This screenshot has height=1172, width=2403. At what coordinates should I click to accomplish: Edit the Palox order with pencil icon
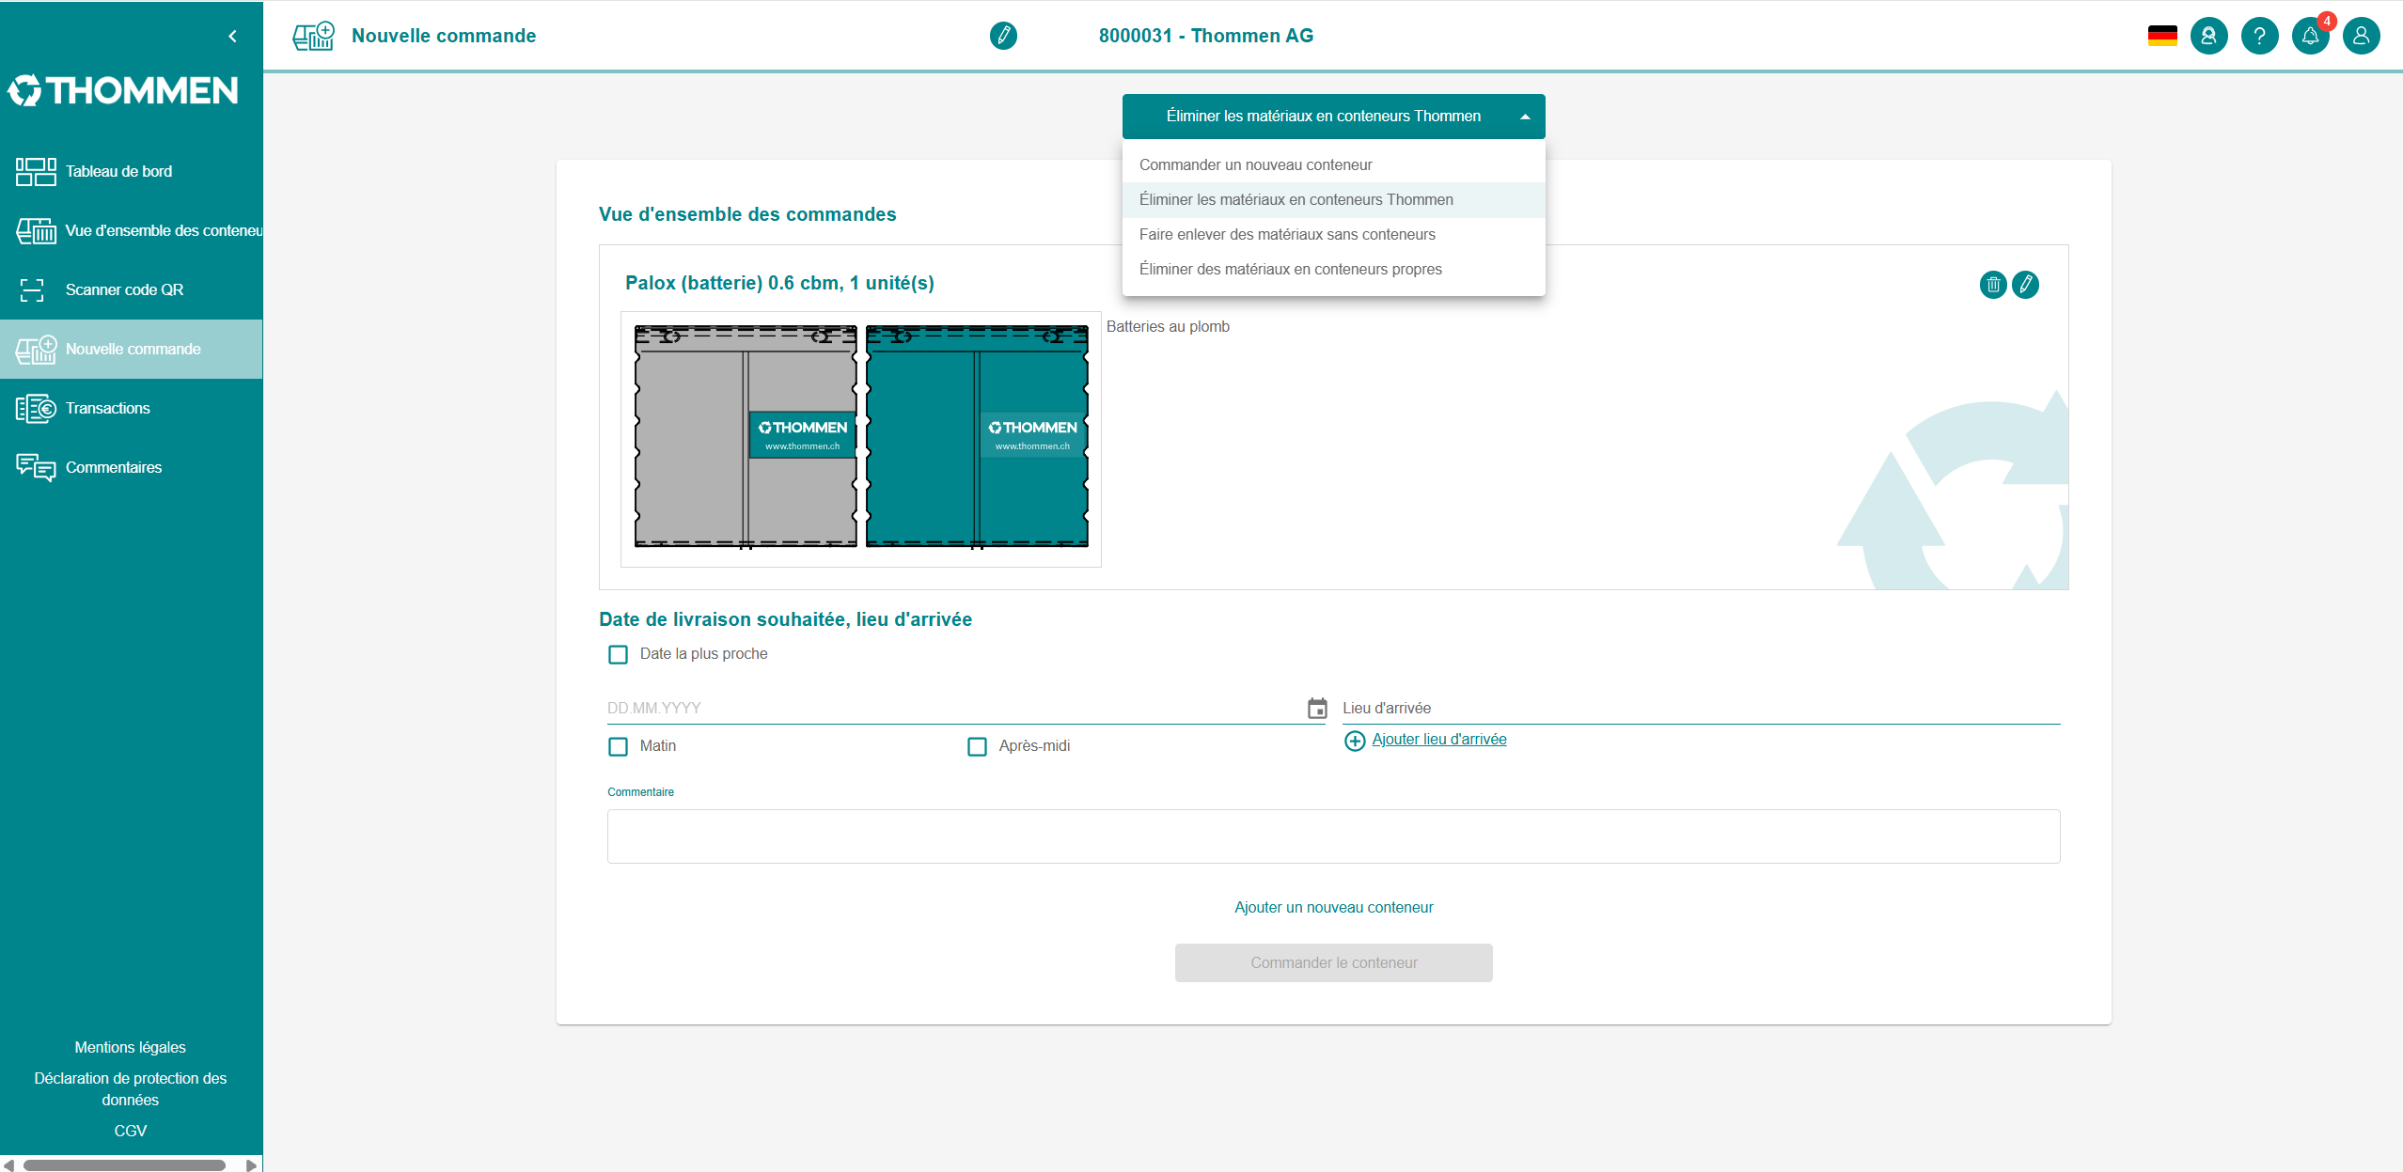[x=2025, y=285]
